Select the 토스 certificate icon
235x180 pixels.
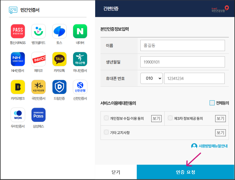point(59,31)
